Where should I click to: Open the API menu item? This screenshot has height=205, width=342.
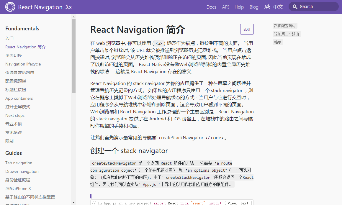coord(225,7)
